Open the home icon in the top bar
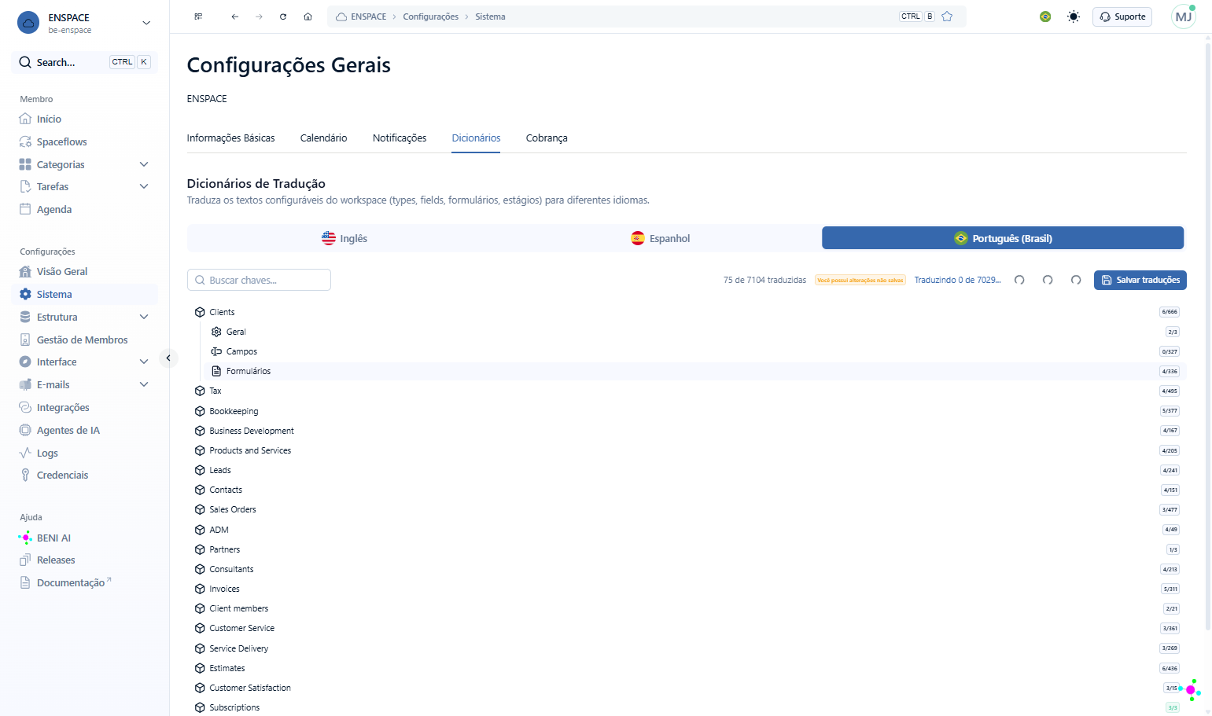The width and height of the screenshot is (1212, 716). pos(308,17)
